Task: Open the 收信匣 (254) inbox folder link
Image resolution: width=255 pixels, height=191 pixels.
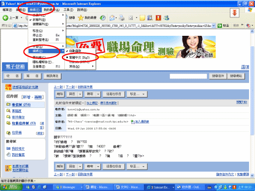Action: [x=21, y=104]
